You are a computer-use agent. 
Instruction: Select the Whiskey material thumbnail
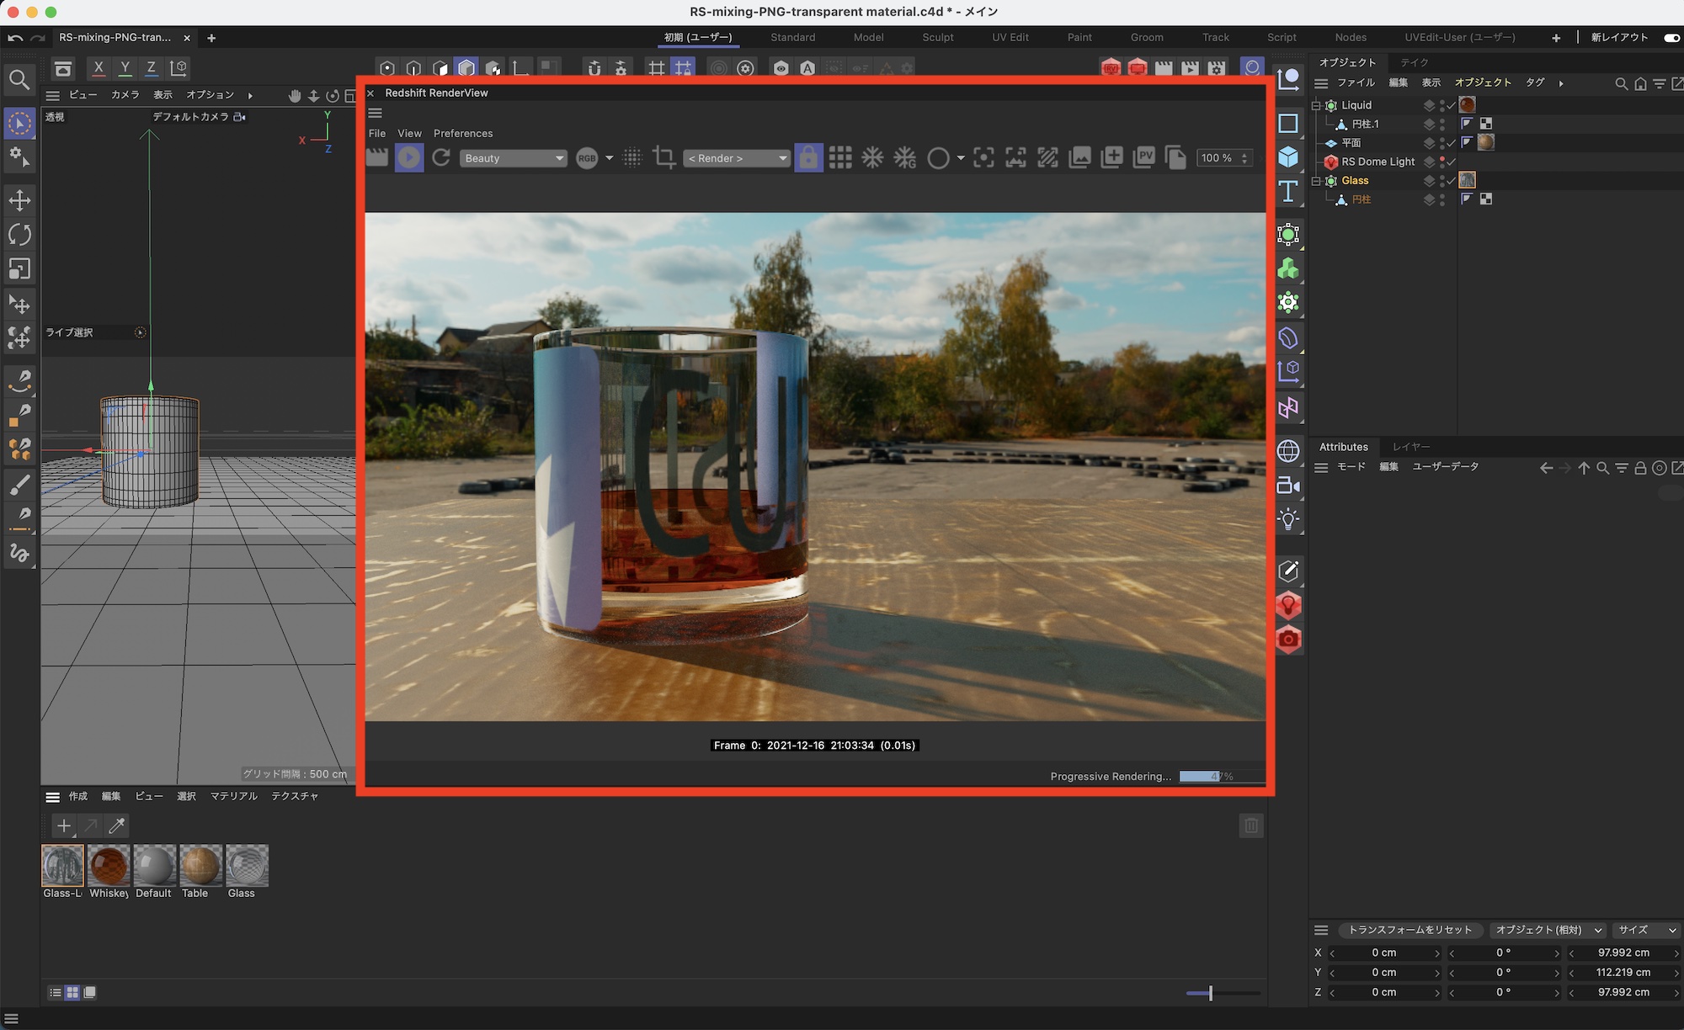click(109, 866)
